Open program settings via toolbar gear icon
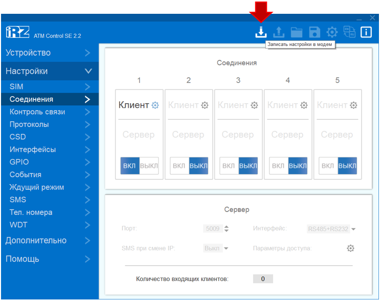 coord(332,32)
